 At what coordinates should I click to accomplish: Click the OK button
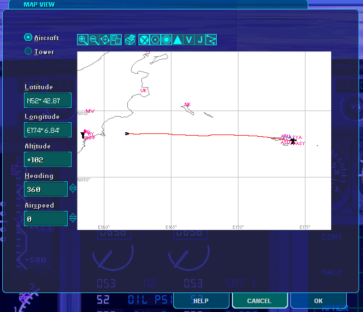point(318,301)
